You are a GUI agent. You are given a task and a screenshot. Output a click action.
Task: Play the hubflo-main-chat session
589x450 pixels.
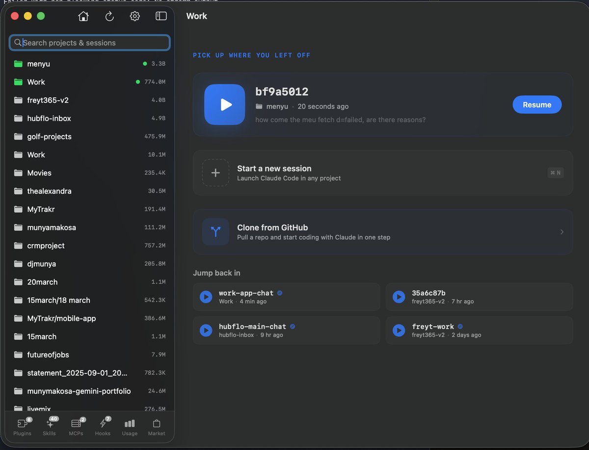206,330
